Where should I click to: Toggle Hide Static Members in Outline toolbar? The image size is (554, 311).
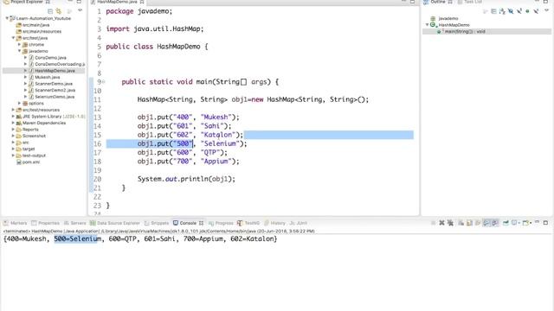[x=519, y=11]
